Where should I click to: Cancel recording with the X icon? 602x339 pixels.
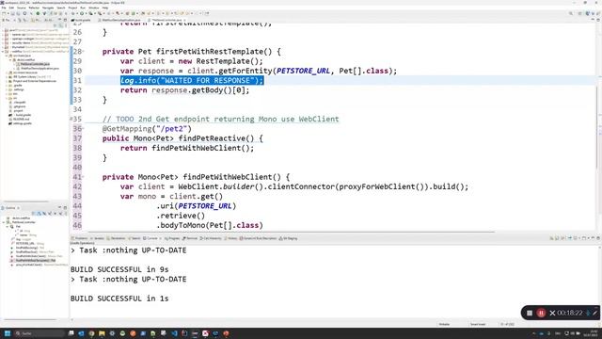coord(552,313)
